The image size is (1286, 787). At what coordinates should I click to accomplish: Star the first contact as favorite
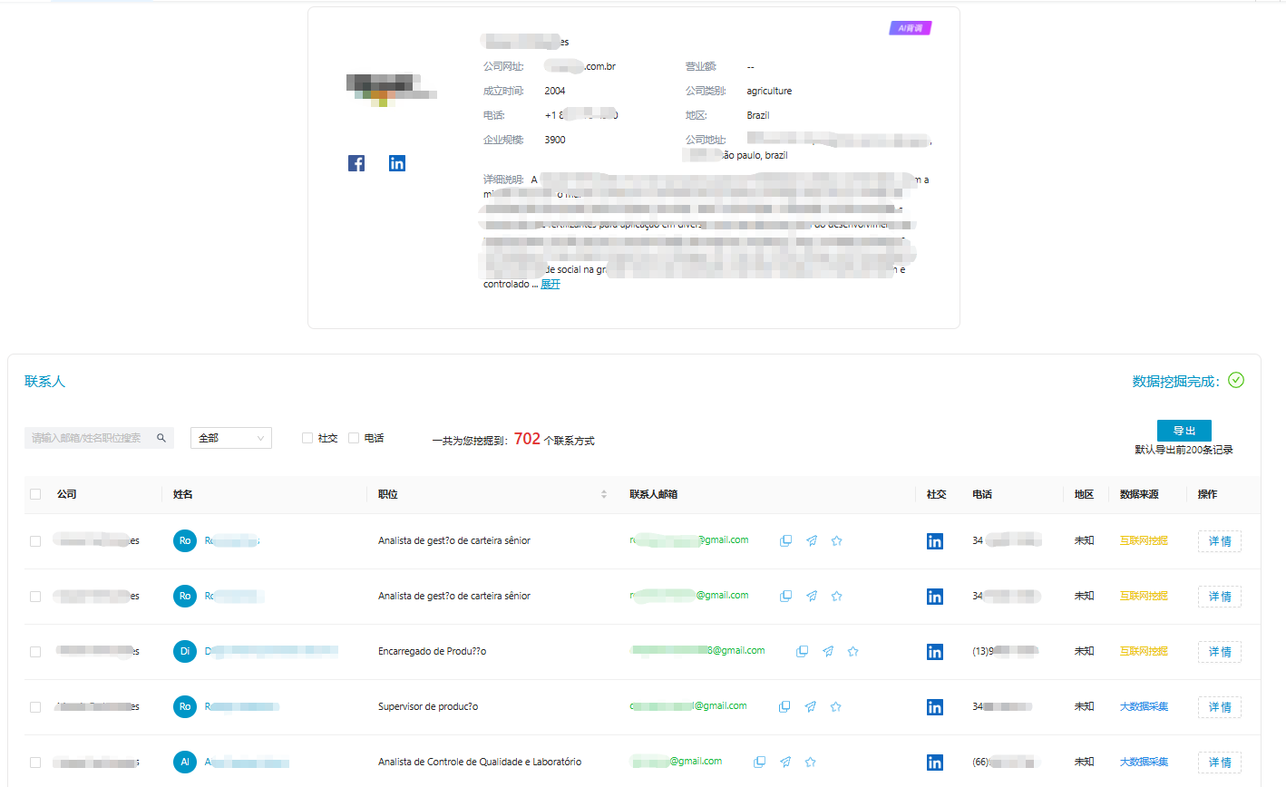click(836, 540)
